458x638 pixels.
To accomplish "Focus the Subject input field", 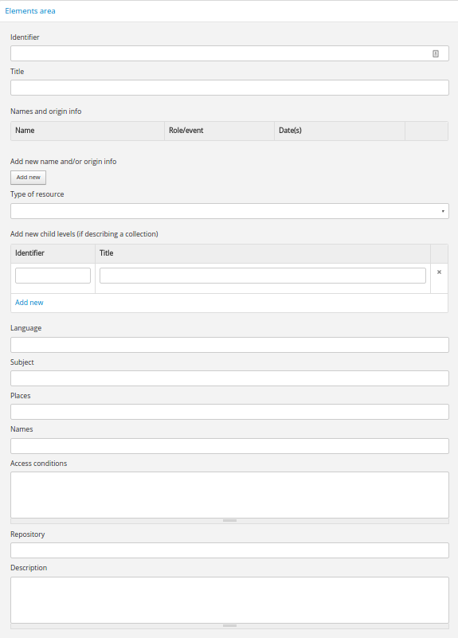I will (x=229, y=378).
